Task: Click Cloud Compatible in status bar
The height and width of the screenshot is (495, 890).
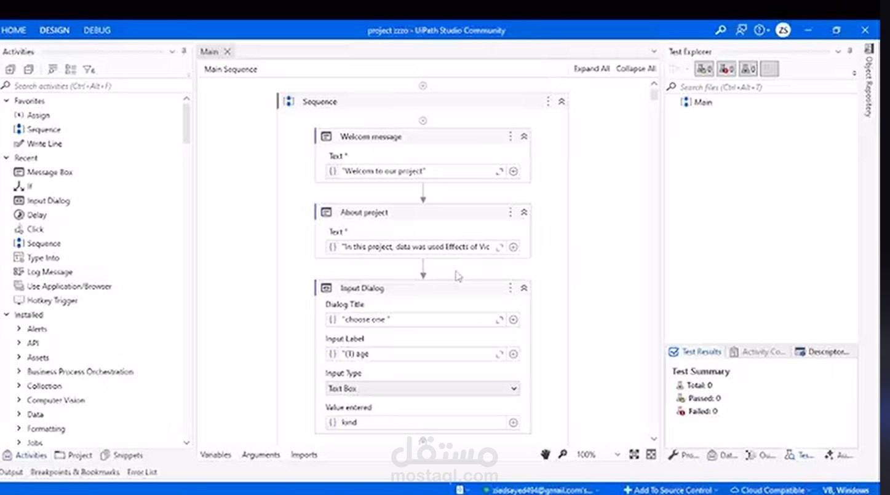Action: click(x=771, y=489)
